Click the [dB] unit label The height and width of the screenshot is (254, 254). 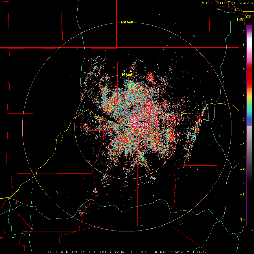coord(241,19)
